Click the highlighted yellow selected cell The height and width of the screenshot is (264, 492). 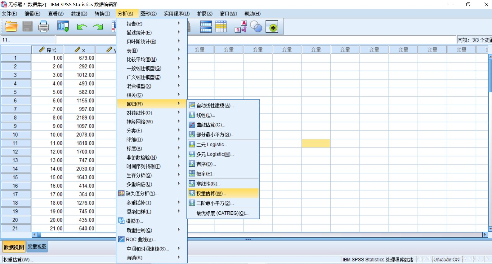point(316,143)
